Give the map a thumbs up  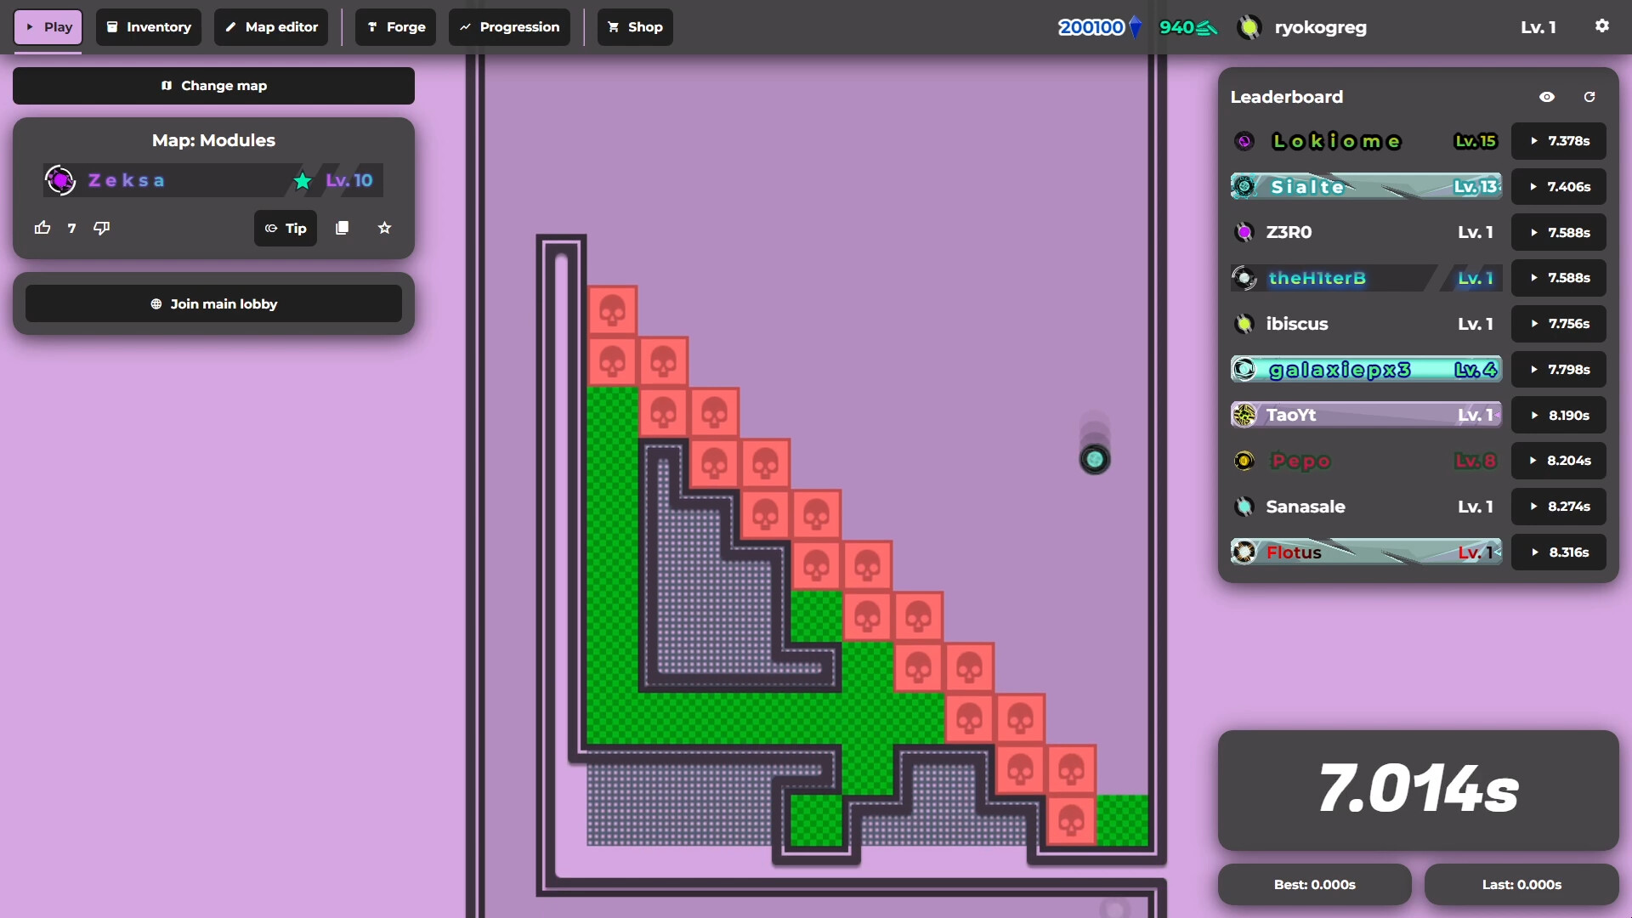click(x=42, y=228)
